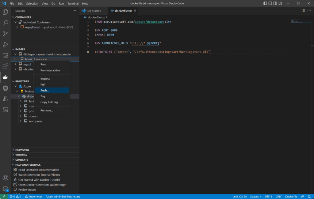Click the feedback icon in status bar
The height and width of the screenshot is (199, 314).
click(303, 197)
